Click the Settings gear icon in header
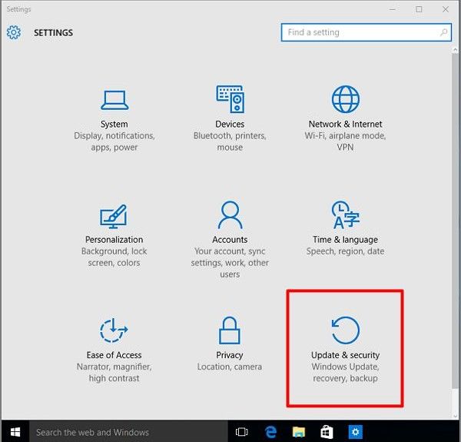 click(x=14, y=32)
